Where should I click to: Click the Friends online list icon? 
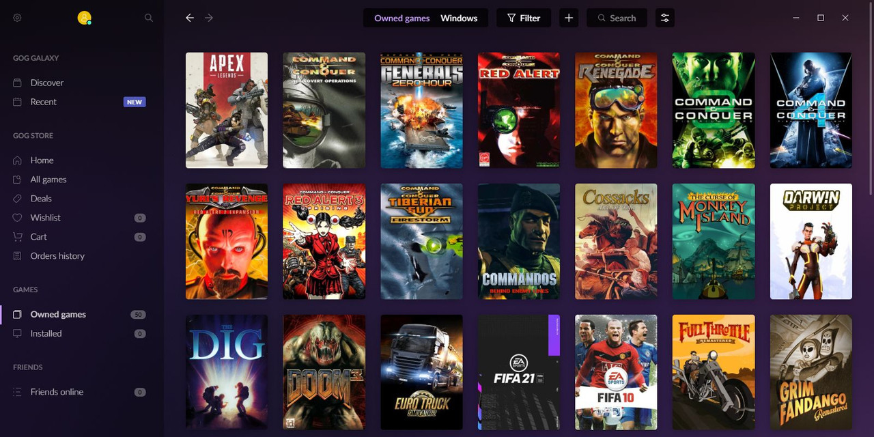click(18, 392)
